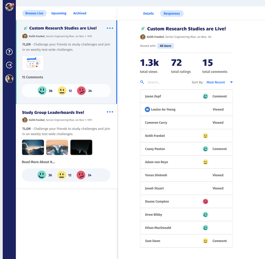Screen dimensions: 265x259
Task: Switch to the Upcoming tab
Action: [x=59, y=13]
